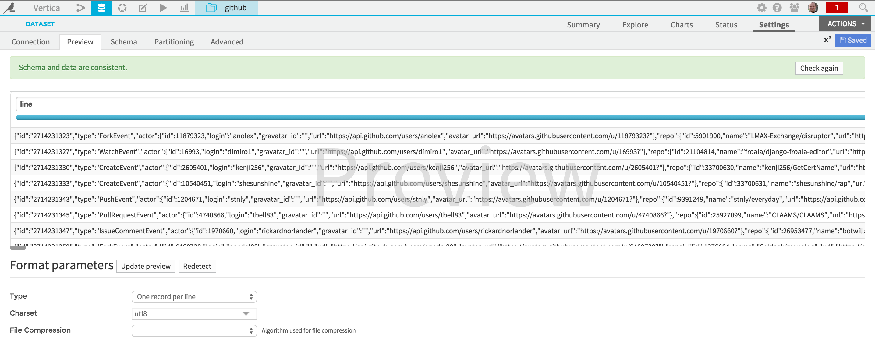
Task: Select the IssueCommentEvent rickardnorlander row
Action: [x=438, y=231]
